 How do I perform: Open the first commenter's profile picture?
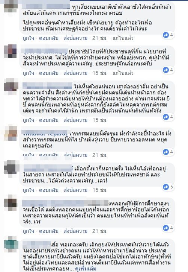coord(11,6)
